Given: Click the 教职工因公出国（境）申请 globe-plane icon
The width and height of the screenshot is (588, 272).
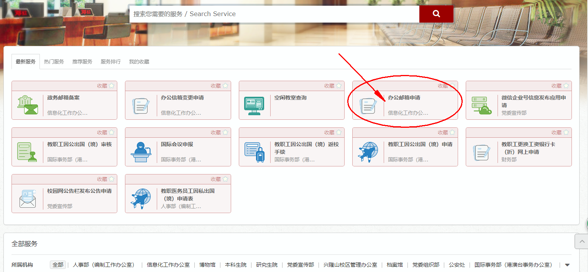Looking at the screenshot, I should (368, 152).
